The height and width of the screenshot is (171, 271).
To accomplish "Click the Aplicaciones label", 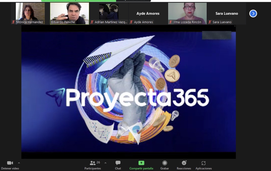I will [x=204, y=168].
